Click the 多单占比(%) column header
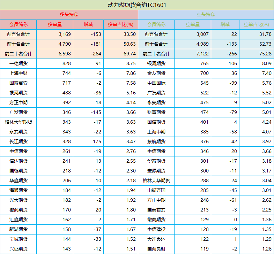This screenshot has width=274, height=254. (x=120, y=24)
